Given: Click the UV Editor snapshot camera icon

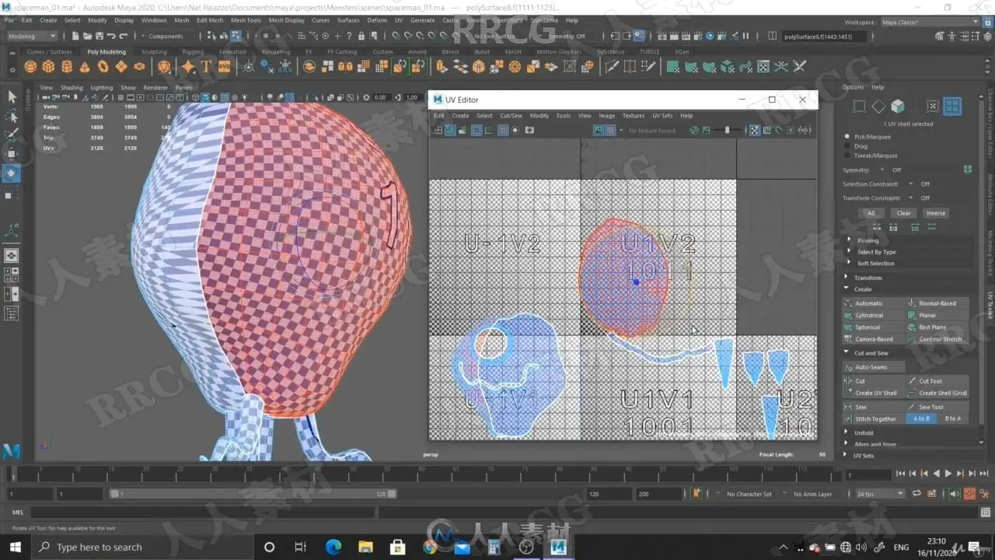Looking at the screenshot, I should (x=529, y=131).
